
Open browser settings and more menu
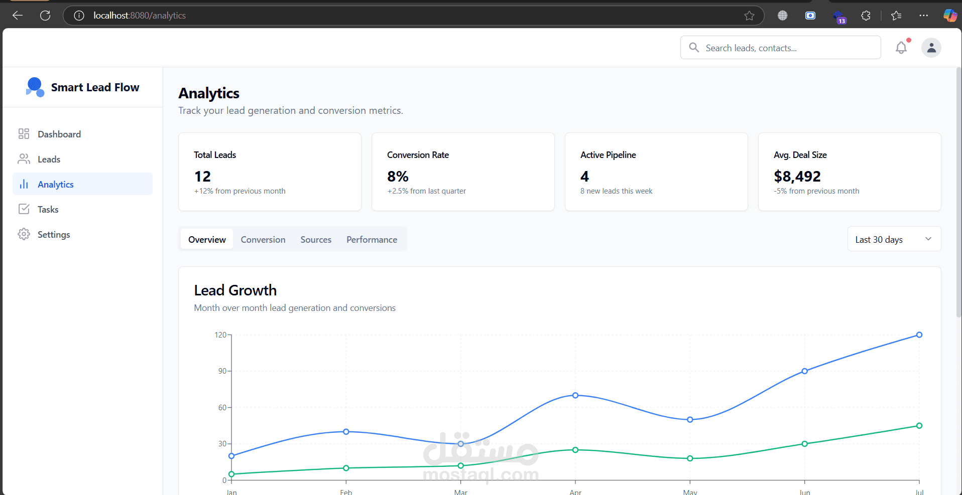pyautogui.click(x=923, y=16)
